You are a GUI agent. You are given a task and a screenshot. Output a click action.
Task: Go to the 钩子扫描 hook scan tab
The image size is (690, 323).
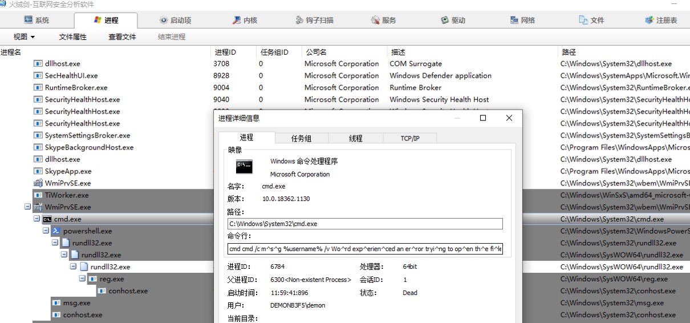coord(315,20)
